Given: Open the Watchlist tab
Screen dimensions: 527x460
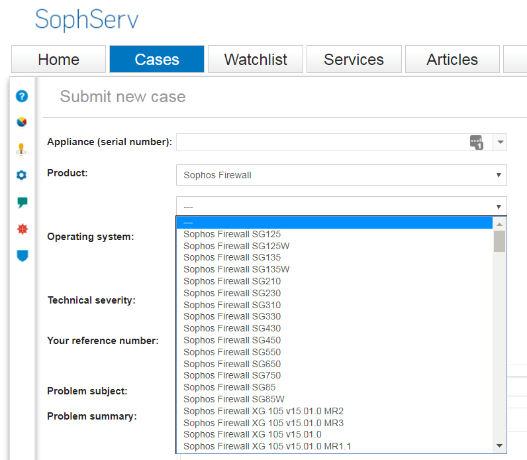Looking at the screenshot, I should click(x=256, y=59).
